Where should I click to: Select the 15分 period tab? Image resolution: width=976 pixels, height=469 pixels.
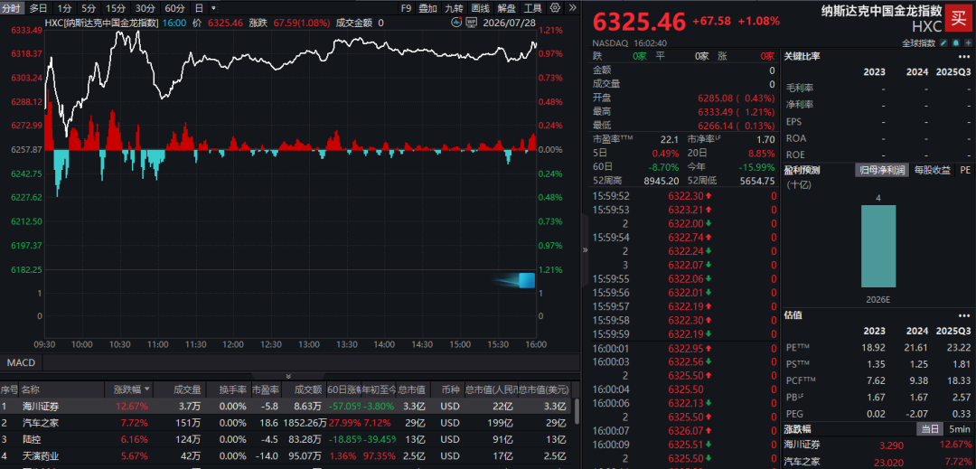[x=115, y=8]
